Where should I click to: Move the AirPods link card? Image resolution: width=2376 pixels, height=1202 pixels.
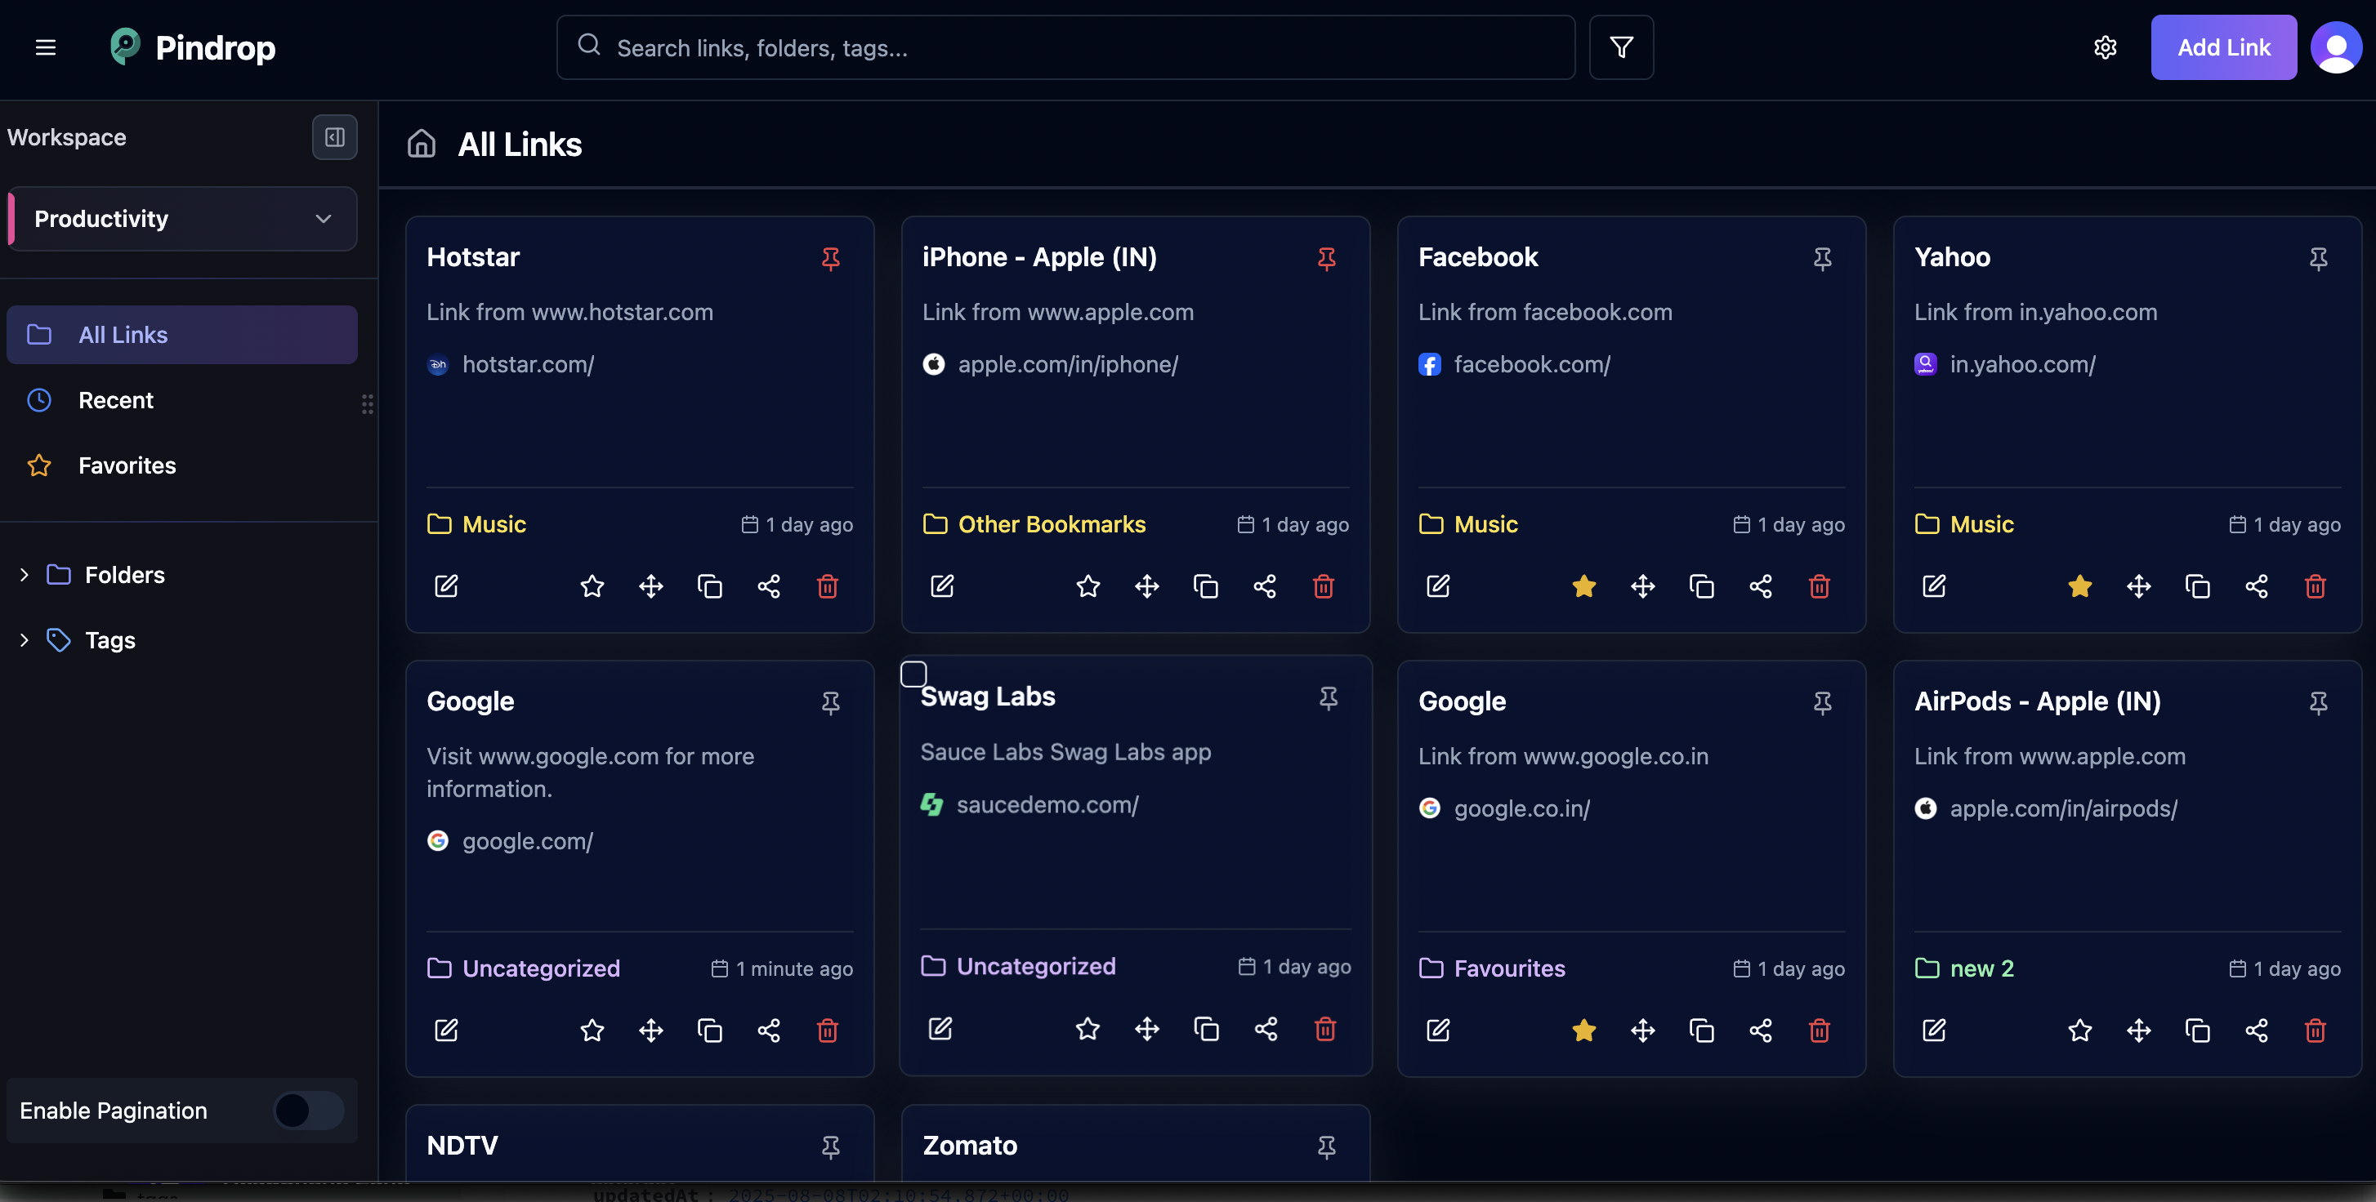2139,1031
